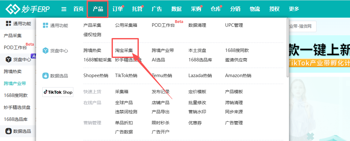Select 1688选品库 in the dropdown menu
The image size is (350, 141).
pyautogui.click(x=200, y=60)
